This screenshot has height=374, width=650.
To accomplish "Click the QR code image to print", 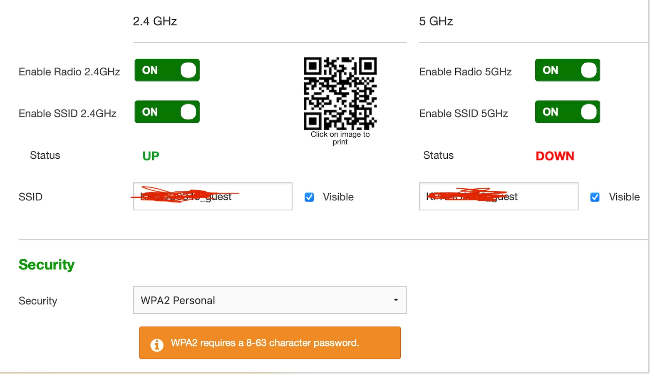I will [x=340, y=93].
